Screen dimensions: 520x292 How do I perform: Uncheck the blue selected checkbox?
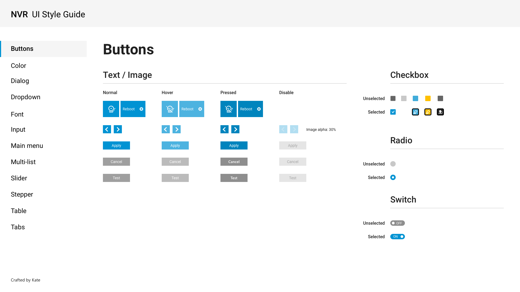click(393, 112)
